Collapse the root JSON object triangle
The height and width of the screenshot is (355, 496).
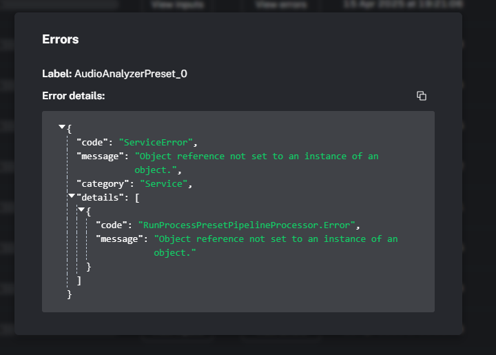coord(62,127)
